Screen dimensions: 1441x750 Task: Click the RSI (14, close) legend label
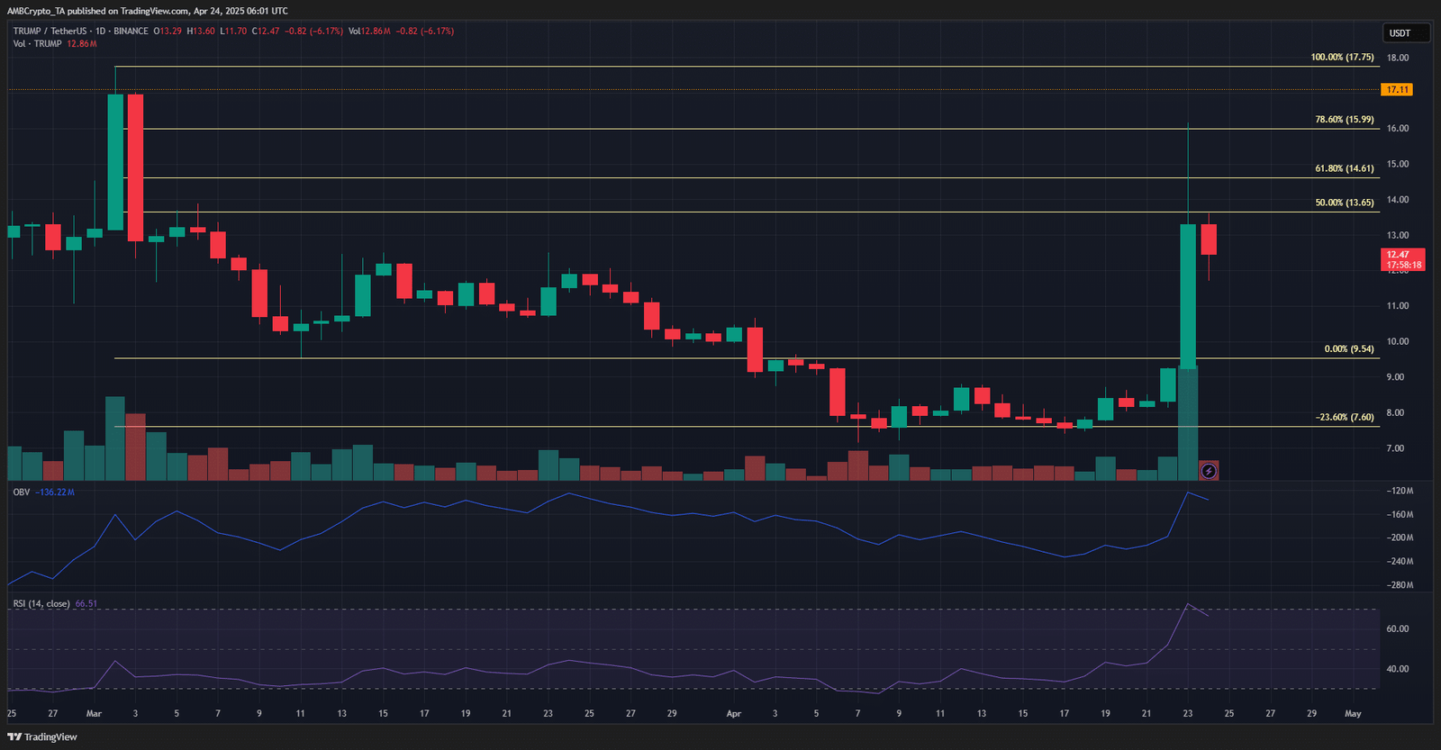[41, 604]
